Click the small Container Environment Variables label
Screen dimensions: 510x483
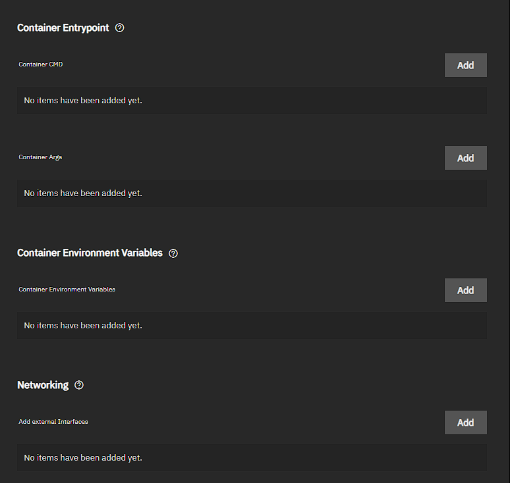click(x=67, y=290)
